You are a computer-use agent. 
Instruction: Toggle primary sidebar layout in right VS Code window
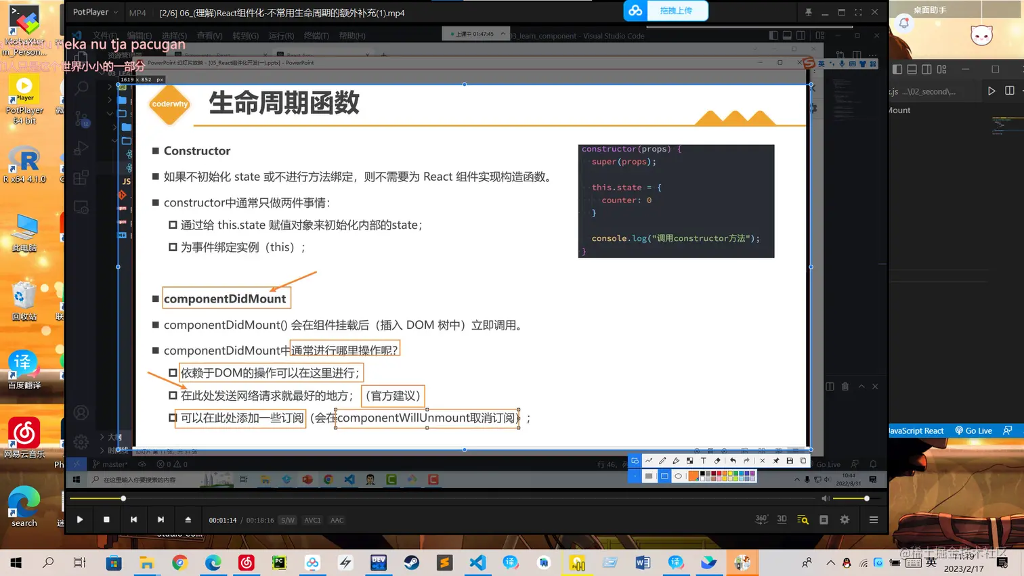coord(897,69)
